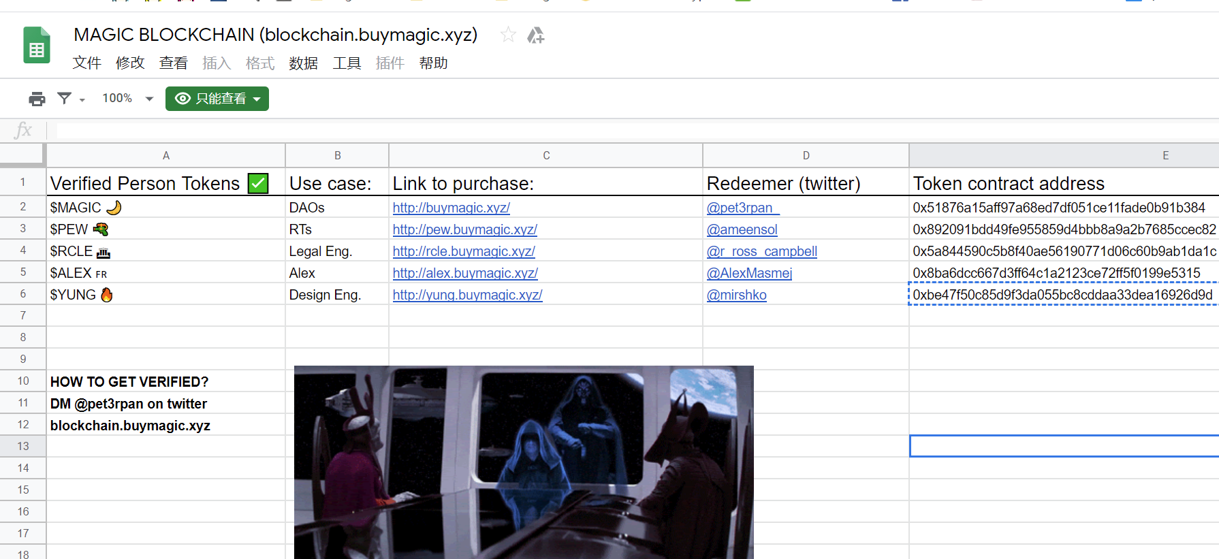Viewport: 1219px width, 559px height.
Task: Open the http://buymagic.xyz/ link
Action: [452, 208]
